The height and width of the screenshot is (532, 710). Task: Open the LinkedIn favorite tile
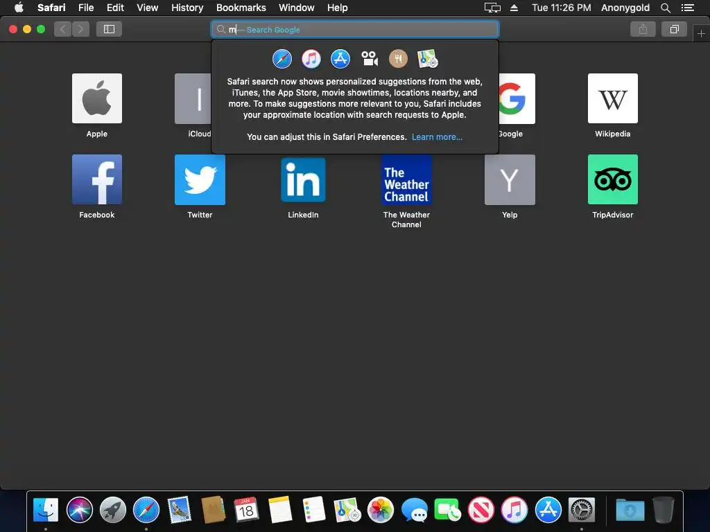tap(303, 179)
